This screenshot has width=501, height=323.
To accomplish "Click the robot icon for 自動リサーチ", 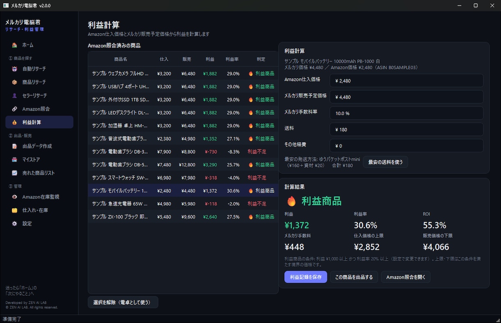I will click(x=14, y=69).
